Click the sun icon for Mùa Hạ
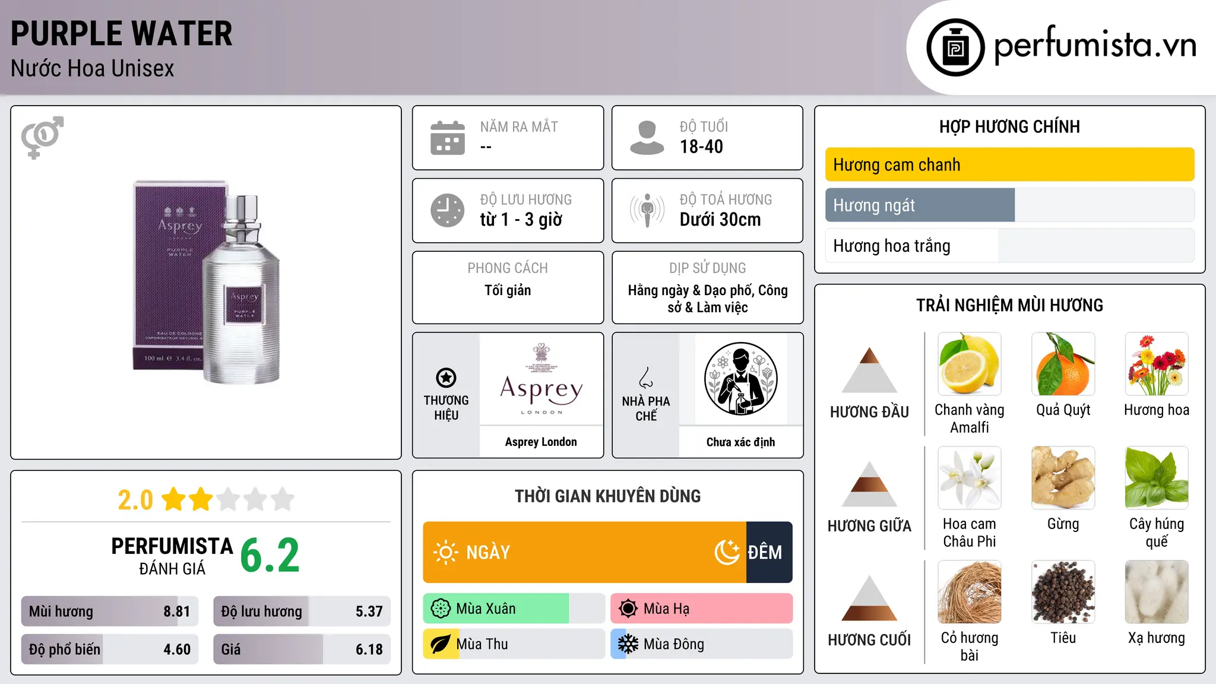 click(628, 609)
